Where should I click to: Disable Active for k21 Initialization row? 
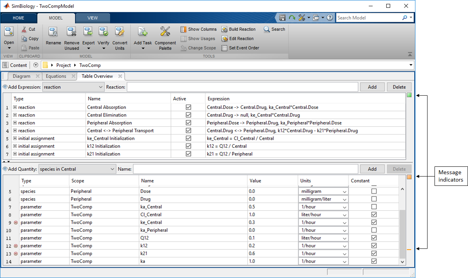[188, 154]
